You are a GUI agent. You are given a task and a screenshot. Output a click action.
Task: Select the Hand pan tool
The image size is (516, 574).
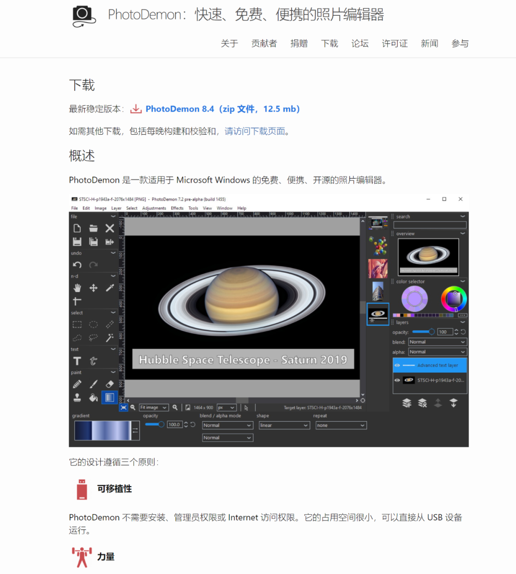(77, 288)
